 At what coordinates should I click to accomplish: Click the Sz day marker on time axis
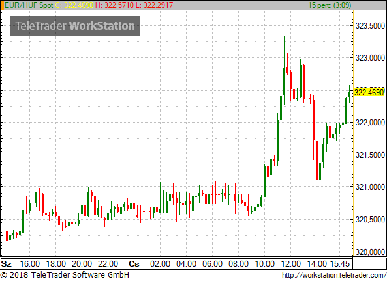pos(6,264)
